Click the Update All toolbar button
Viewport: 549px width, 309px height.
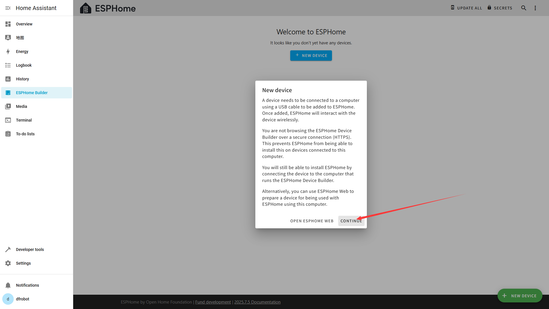466,8
